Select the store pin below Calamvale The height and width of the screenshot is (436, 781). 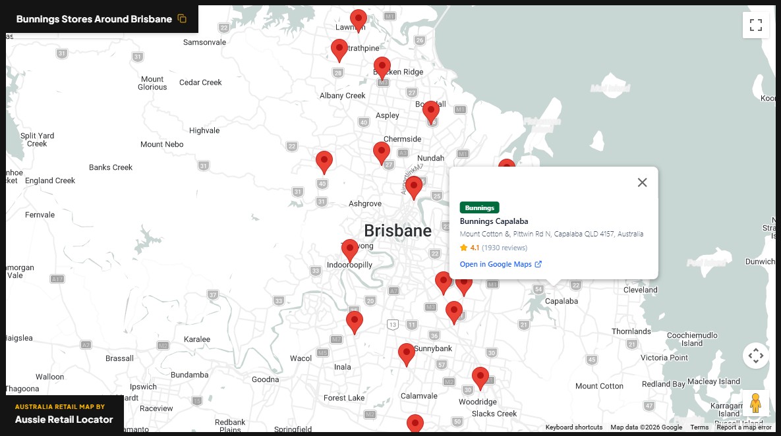415,423
